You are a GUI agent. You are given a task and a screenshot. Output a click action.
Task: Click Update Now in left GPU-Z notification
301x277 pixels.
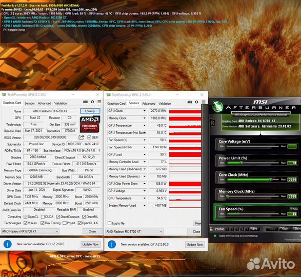pyautogui.click(x=90, y=244)
